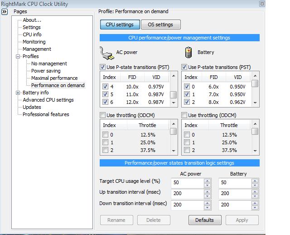This screenshot has height=235, width=290.
Task: Decrease Battery Down transition interval
Action: tap(255, 207)
